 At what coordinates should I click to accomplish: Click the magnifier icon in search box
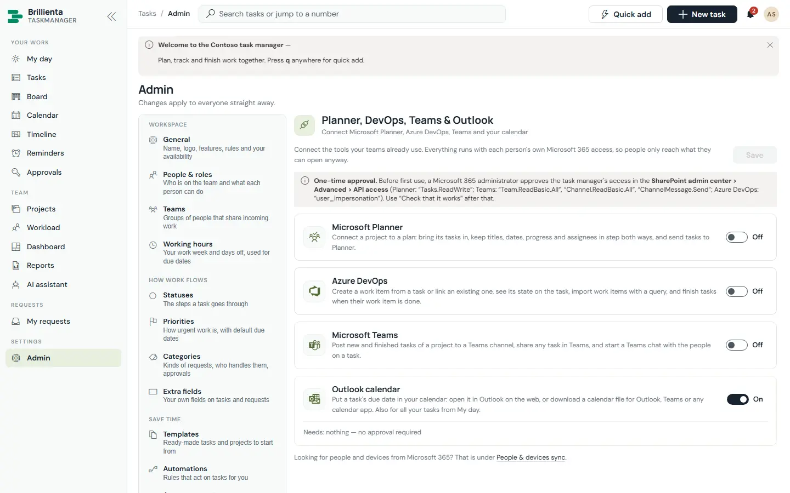click(x=210, y=14)
